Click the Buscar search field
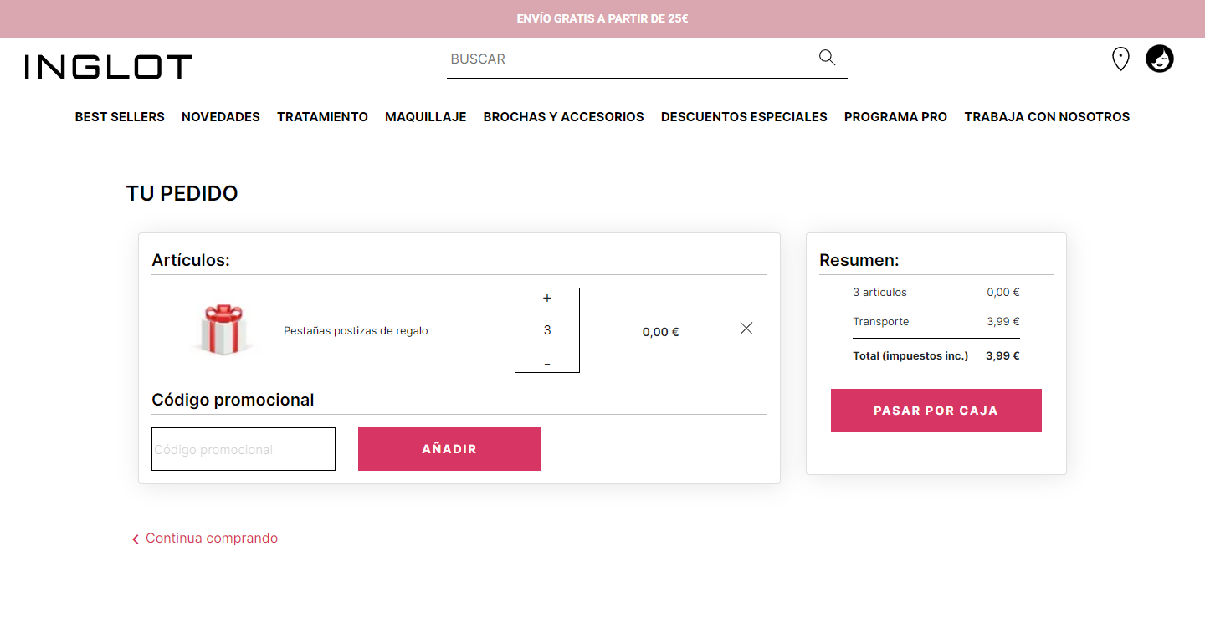This screenshot has width=1205, height=633. [628, 59]
